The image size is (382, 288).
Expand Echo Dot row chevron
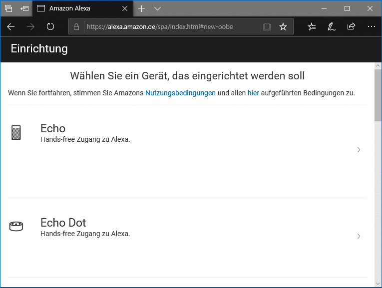click(x=359, y=236)
